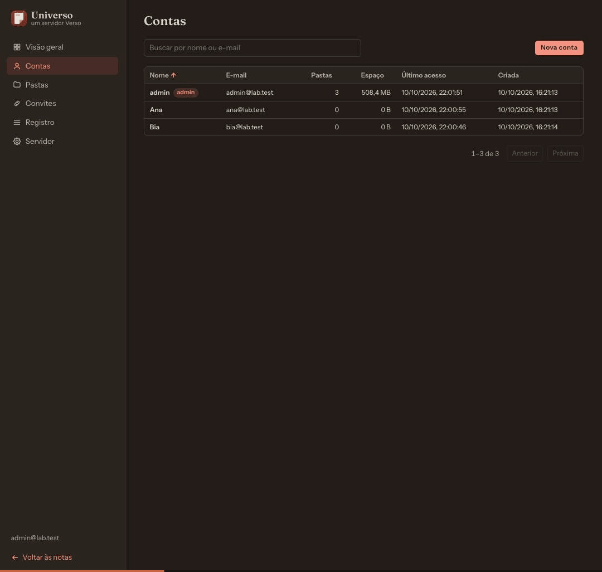Go to Pastas section
602x572 pixels.
(62, 85)
